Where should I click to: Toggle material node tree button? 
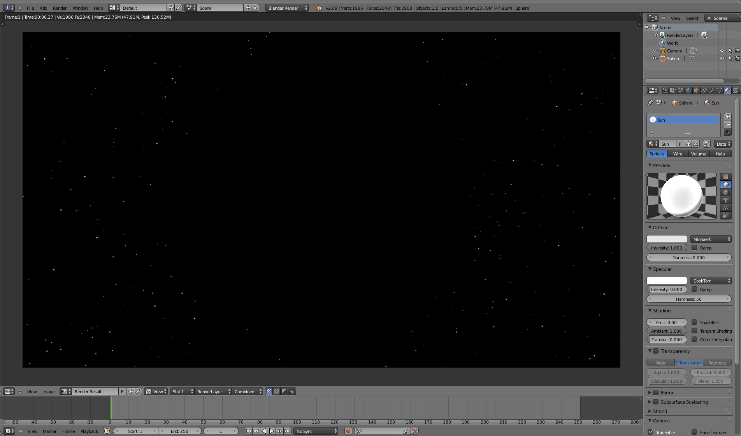click(707, 144)
